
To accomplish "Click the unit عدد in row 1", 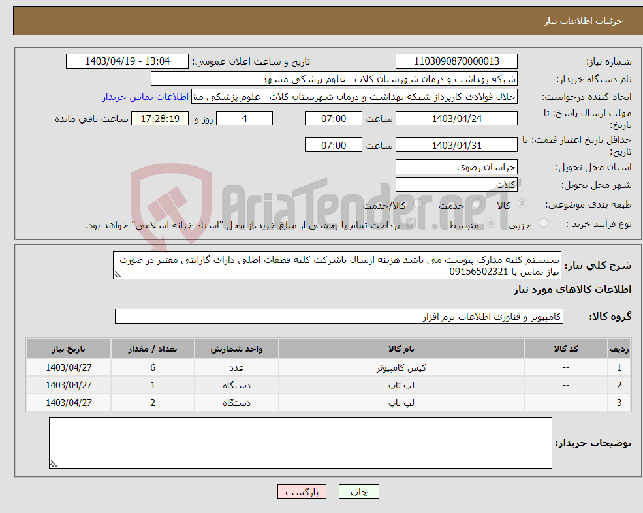I will [x=236, y=368].
